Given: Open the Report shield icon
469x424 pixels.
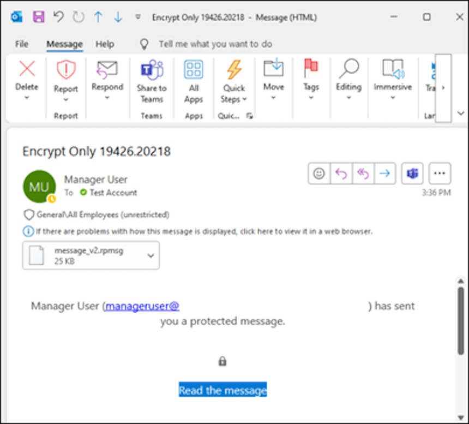Looking at the screenshot, I should tap(66, 70).
